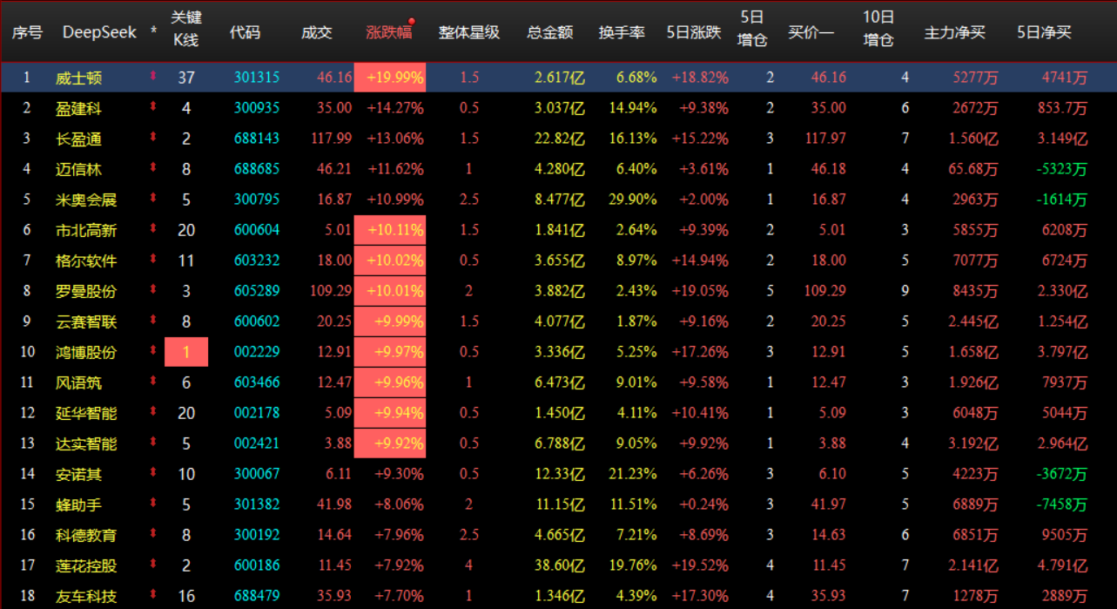1117x609 pixels.
Task: Click the red marker icon in 云赛智联 row
Action: [x=153, y=321]
